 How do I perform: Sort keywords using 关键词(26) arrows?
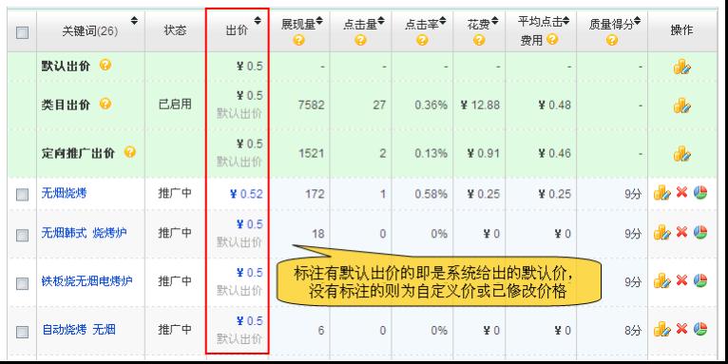point(134,20)
